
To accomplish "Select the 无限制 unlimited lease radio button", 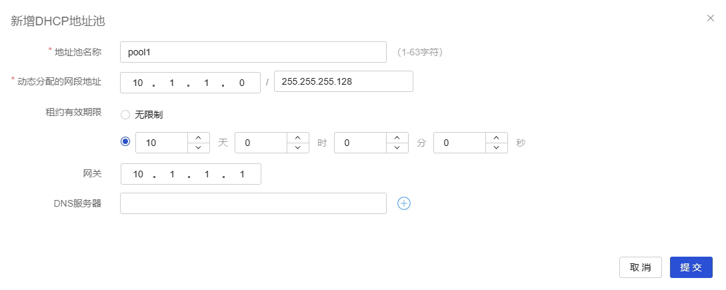I will pyautogui.click(x=125, y=115).
